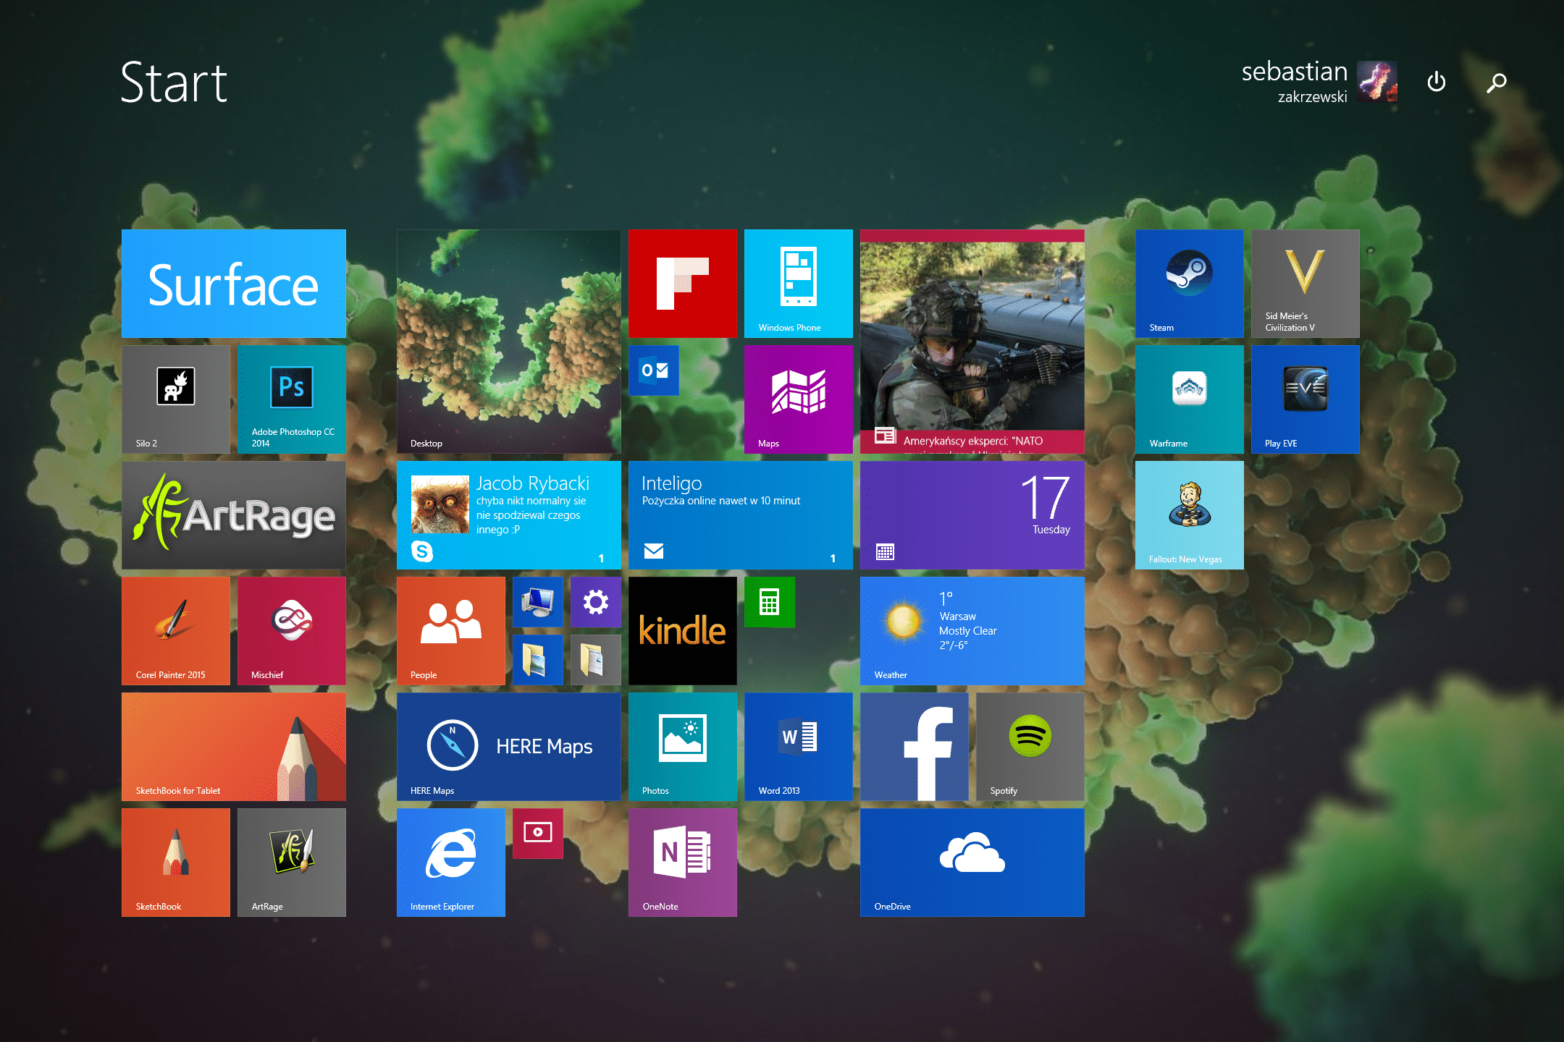Open SketchBook for Tablet tile

(234, 747)
